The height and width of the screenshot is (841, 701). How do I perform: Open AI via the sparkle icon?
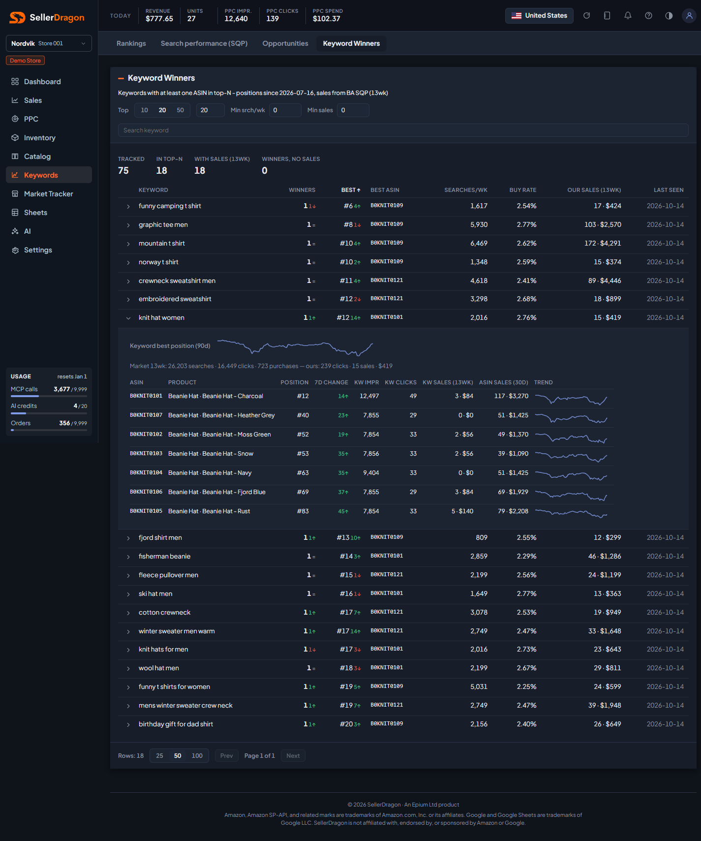(15, 231)
